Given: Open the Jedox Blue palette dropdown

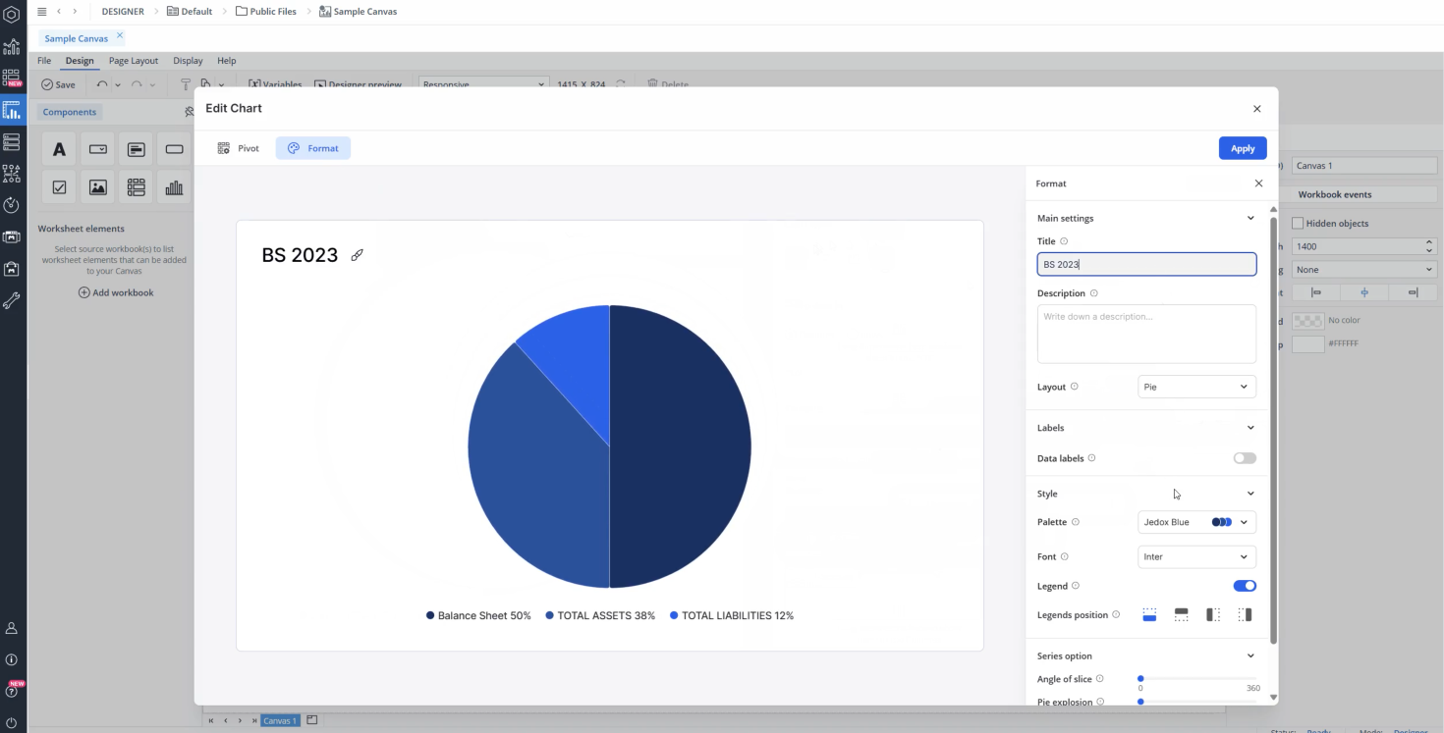Looking at the screenshot, I should pos(1195,522).
